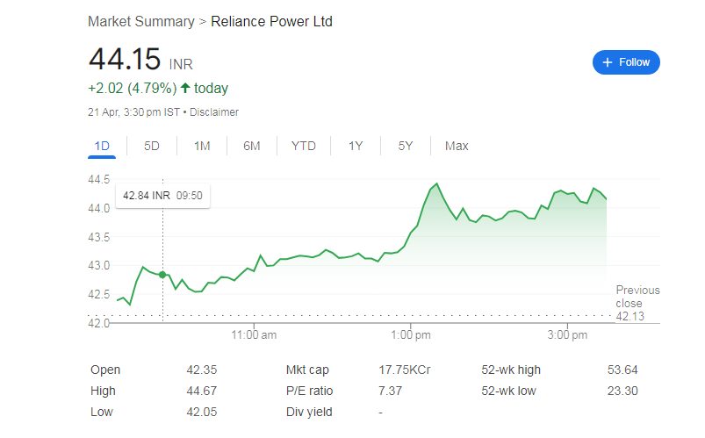The image size is (705, 438).
Task: Click the 52-wk low label
Action: click(508, 391)
